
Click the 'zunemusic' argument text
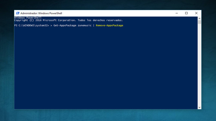(85, 25)
